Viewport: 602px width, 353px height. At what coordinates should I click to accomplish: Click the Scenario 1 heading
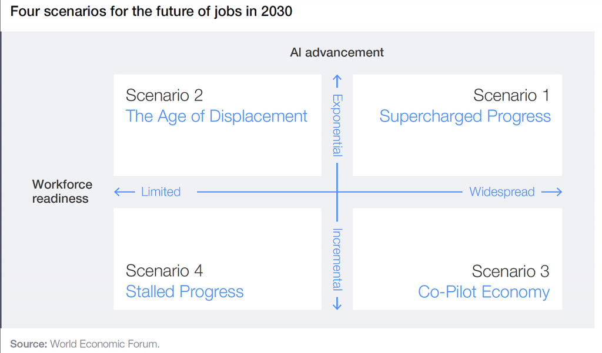[x=511, y=95]
